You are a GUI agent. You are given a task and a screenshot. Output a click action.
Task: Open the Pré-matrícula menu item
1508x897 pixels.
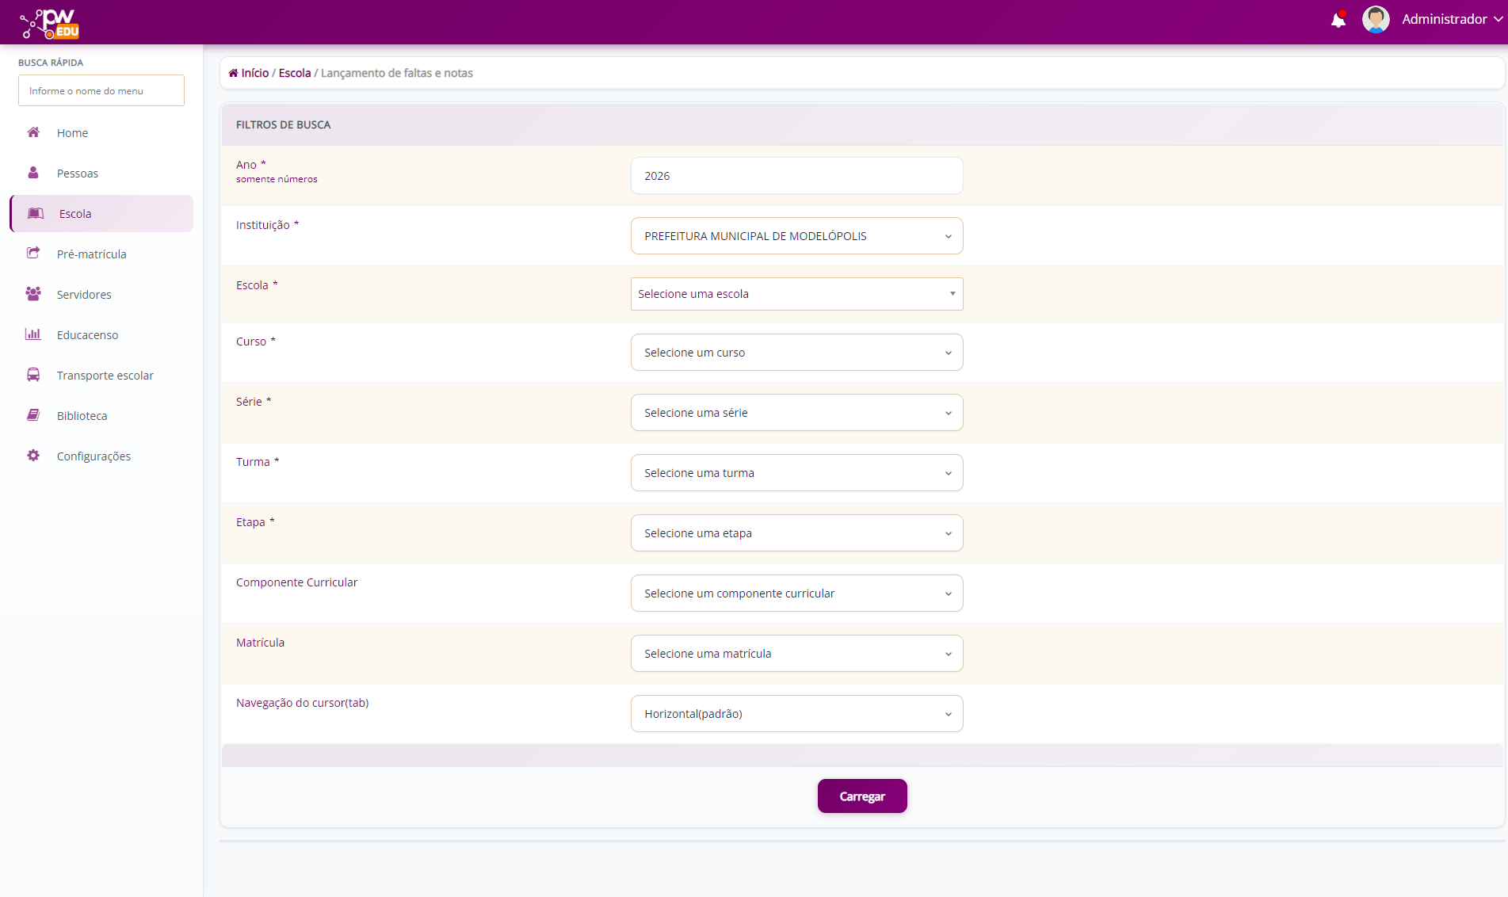91,254
